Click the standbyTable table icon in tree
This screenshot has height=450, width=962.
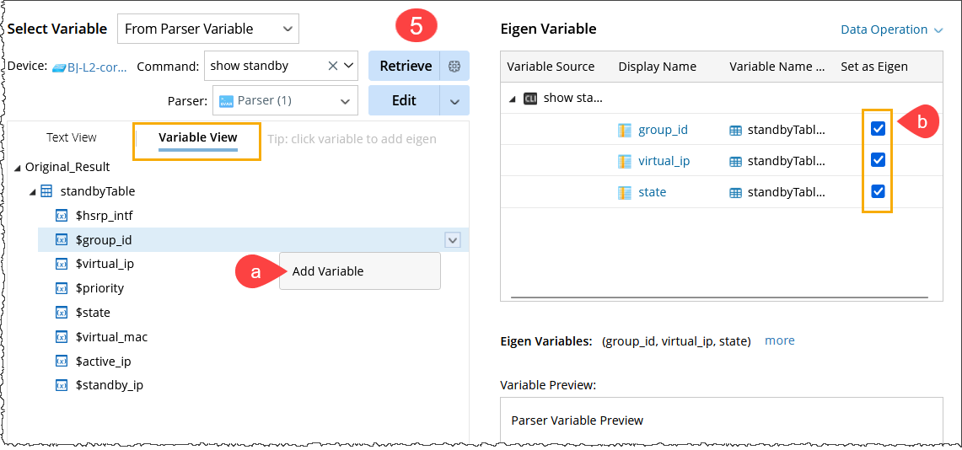pos(47,191)
